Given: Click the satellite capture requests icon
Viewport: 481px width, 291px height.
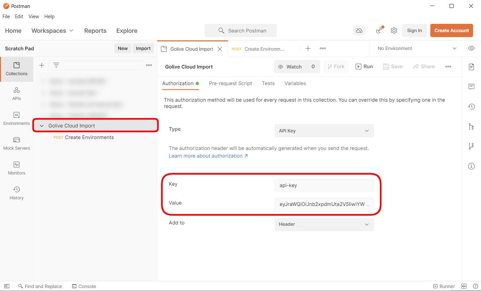Looking at the screenshot, I should pyautogui.click(x=379, y=30).
